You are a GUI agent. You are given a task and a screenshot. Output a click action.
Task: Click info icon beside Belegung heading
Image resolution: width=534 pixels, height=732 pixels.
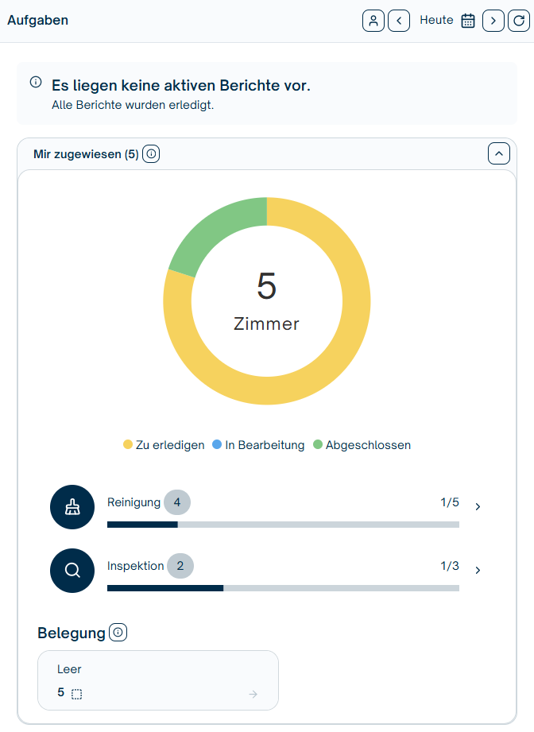coord(118,633)
